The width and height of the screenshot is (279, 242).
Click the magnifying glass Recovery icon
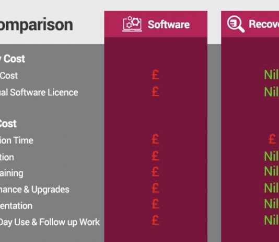(x=236, y=24)
